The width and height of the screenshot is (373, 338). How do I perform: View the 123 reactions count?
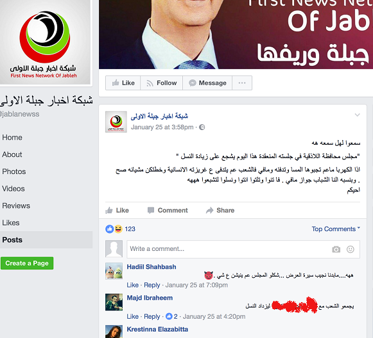130,229
